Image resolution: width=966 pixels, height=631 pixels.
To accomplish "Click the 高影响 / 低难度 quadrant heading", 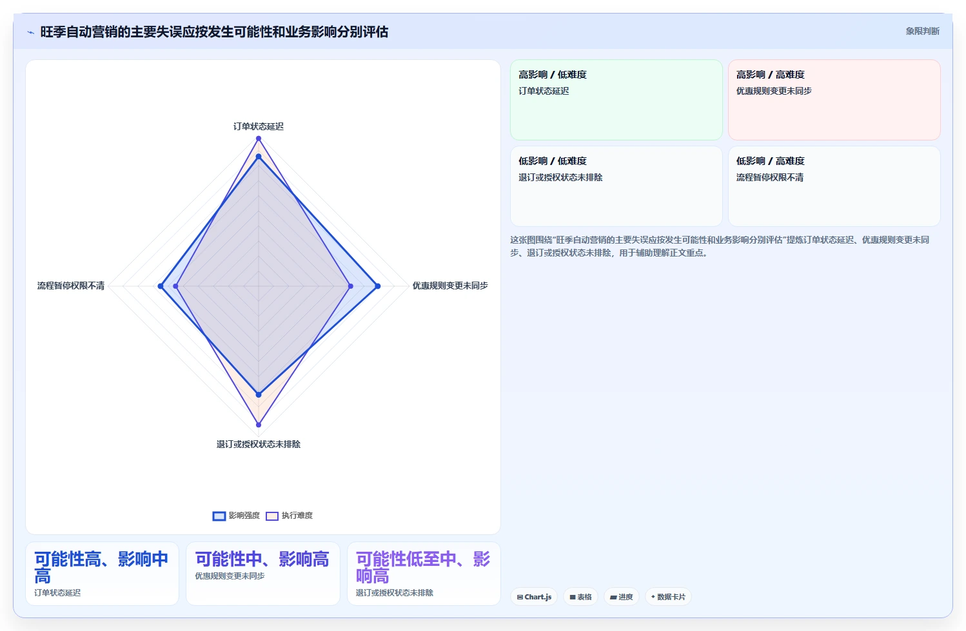I will click(x=553, y=75).
